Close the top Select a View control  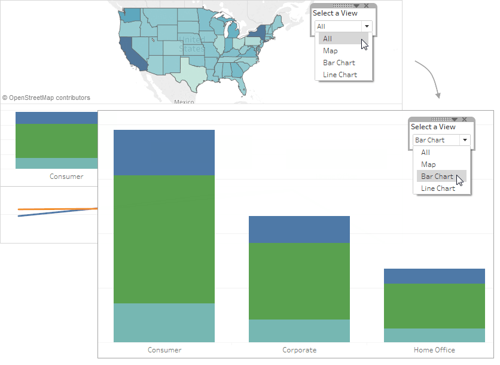[x=366, y=5]
